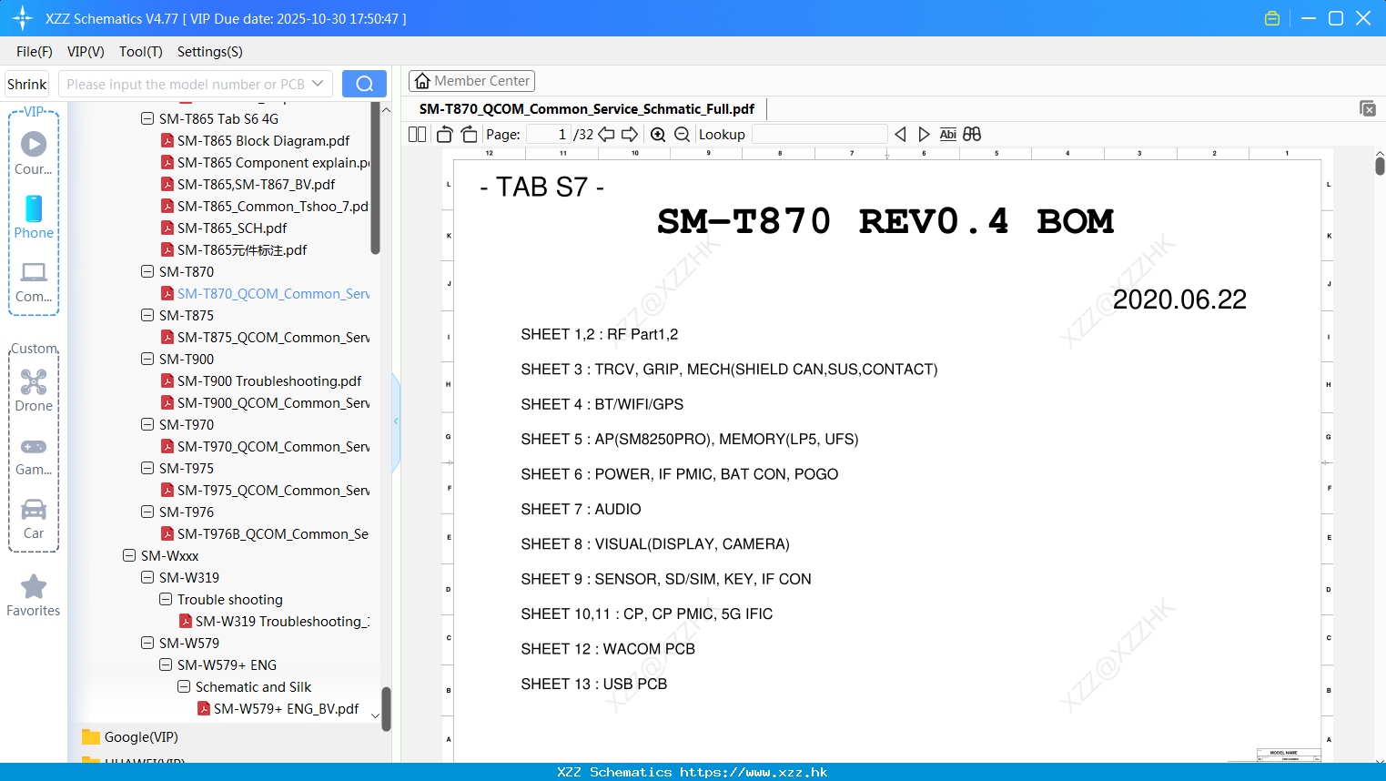Collapse the Trouble shooting node
1386x781 pixels.
(166, 599)
